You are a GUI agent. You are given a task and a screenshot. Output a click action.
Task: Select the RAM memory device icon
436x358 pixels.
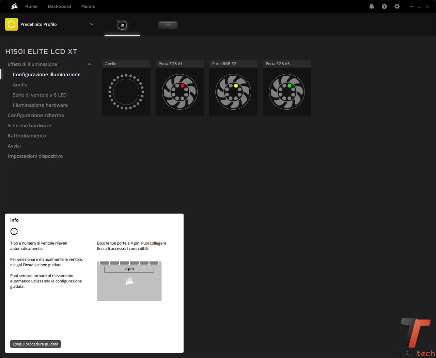coord(168,25)
